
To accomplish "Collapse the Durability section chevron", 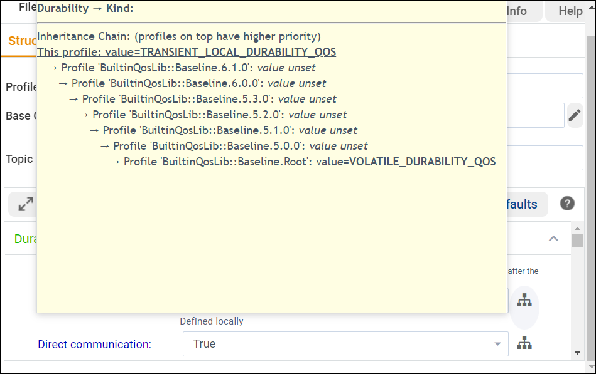I will click(553, 239).
